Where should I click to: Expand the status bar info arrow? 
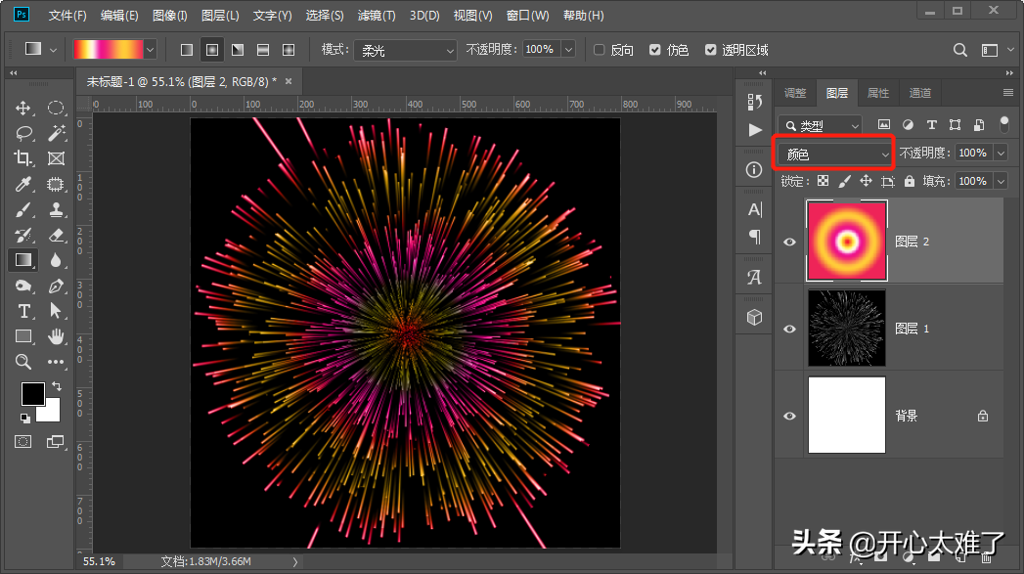tap(295, 561)
